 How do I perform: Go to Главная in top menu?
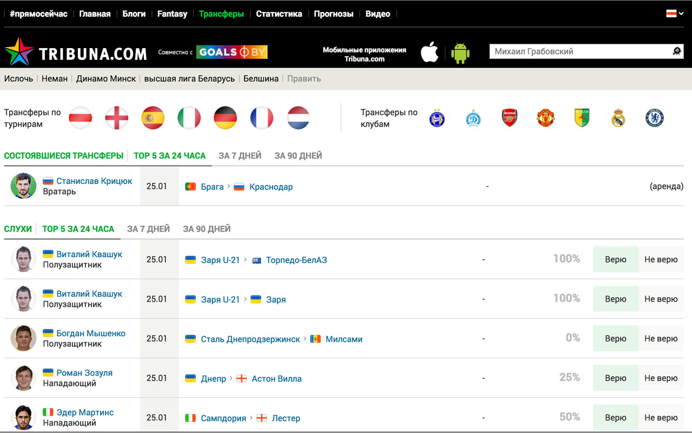tap(95, 14)
